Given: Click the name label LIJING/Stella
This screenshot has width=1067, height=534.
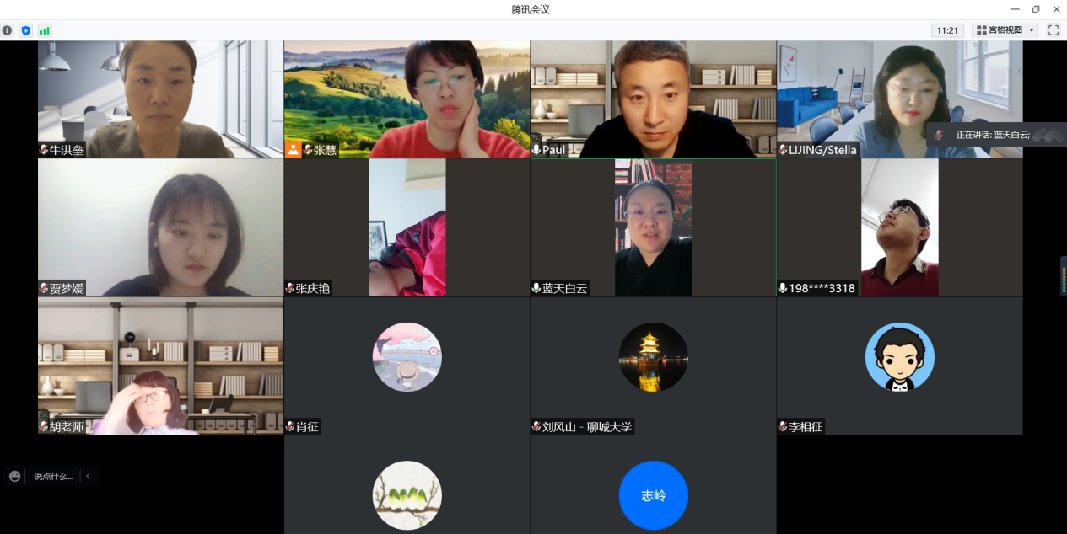Looking at the screenshot, I should (x=822, y=150).
